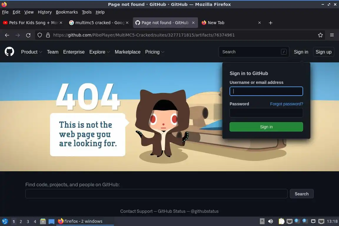This screenshot has width=339, height=226.
Task: Expand the Product dropdown in the GitHub header
Action: coord(31,52)
